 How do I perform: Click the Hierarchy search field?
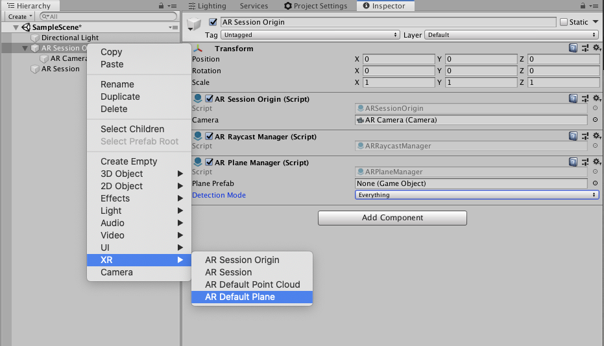point(108,17)
